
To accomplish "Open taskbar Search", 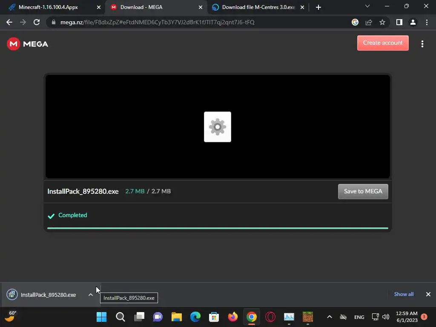I will click(x=120, y=317).
